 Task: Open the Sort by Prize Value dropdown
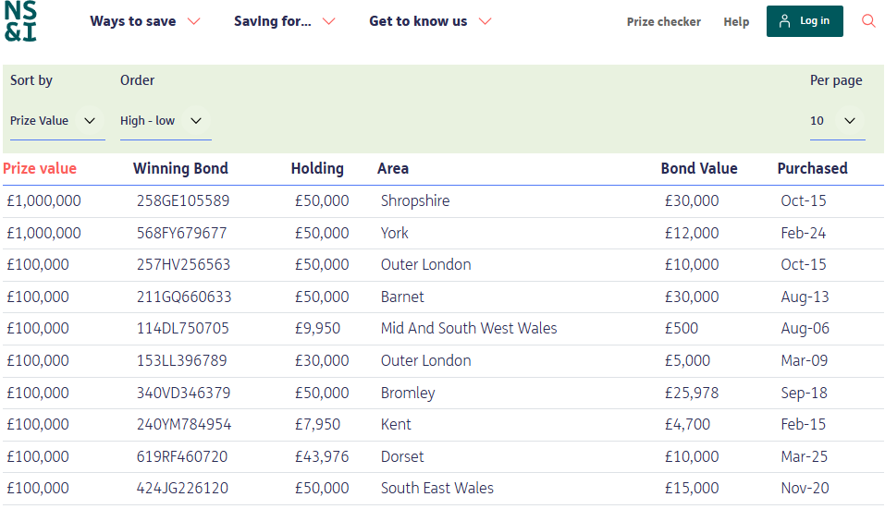coord(54,121)
